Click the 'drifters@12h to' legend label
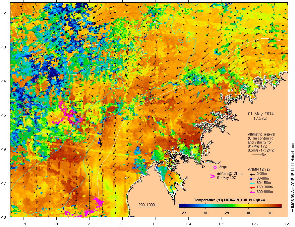 pos(230,174)
